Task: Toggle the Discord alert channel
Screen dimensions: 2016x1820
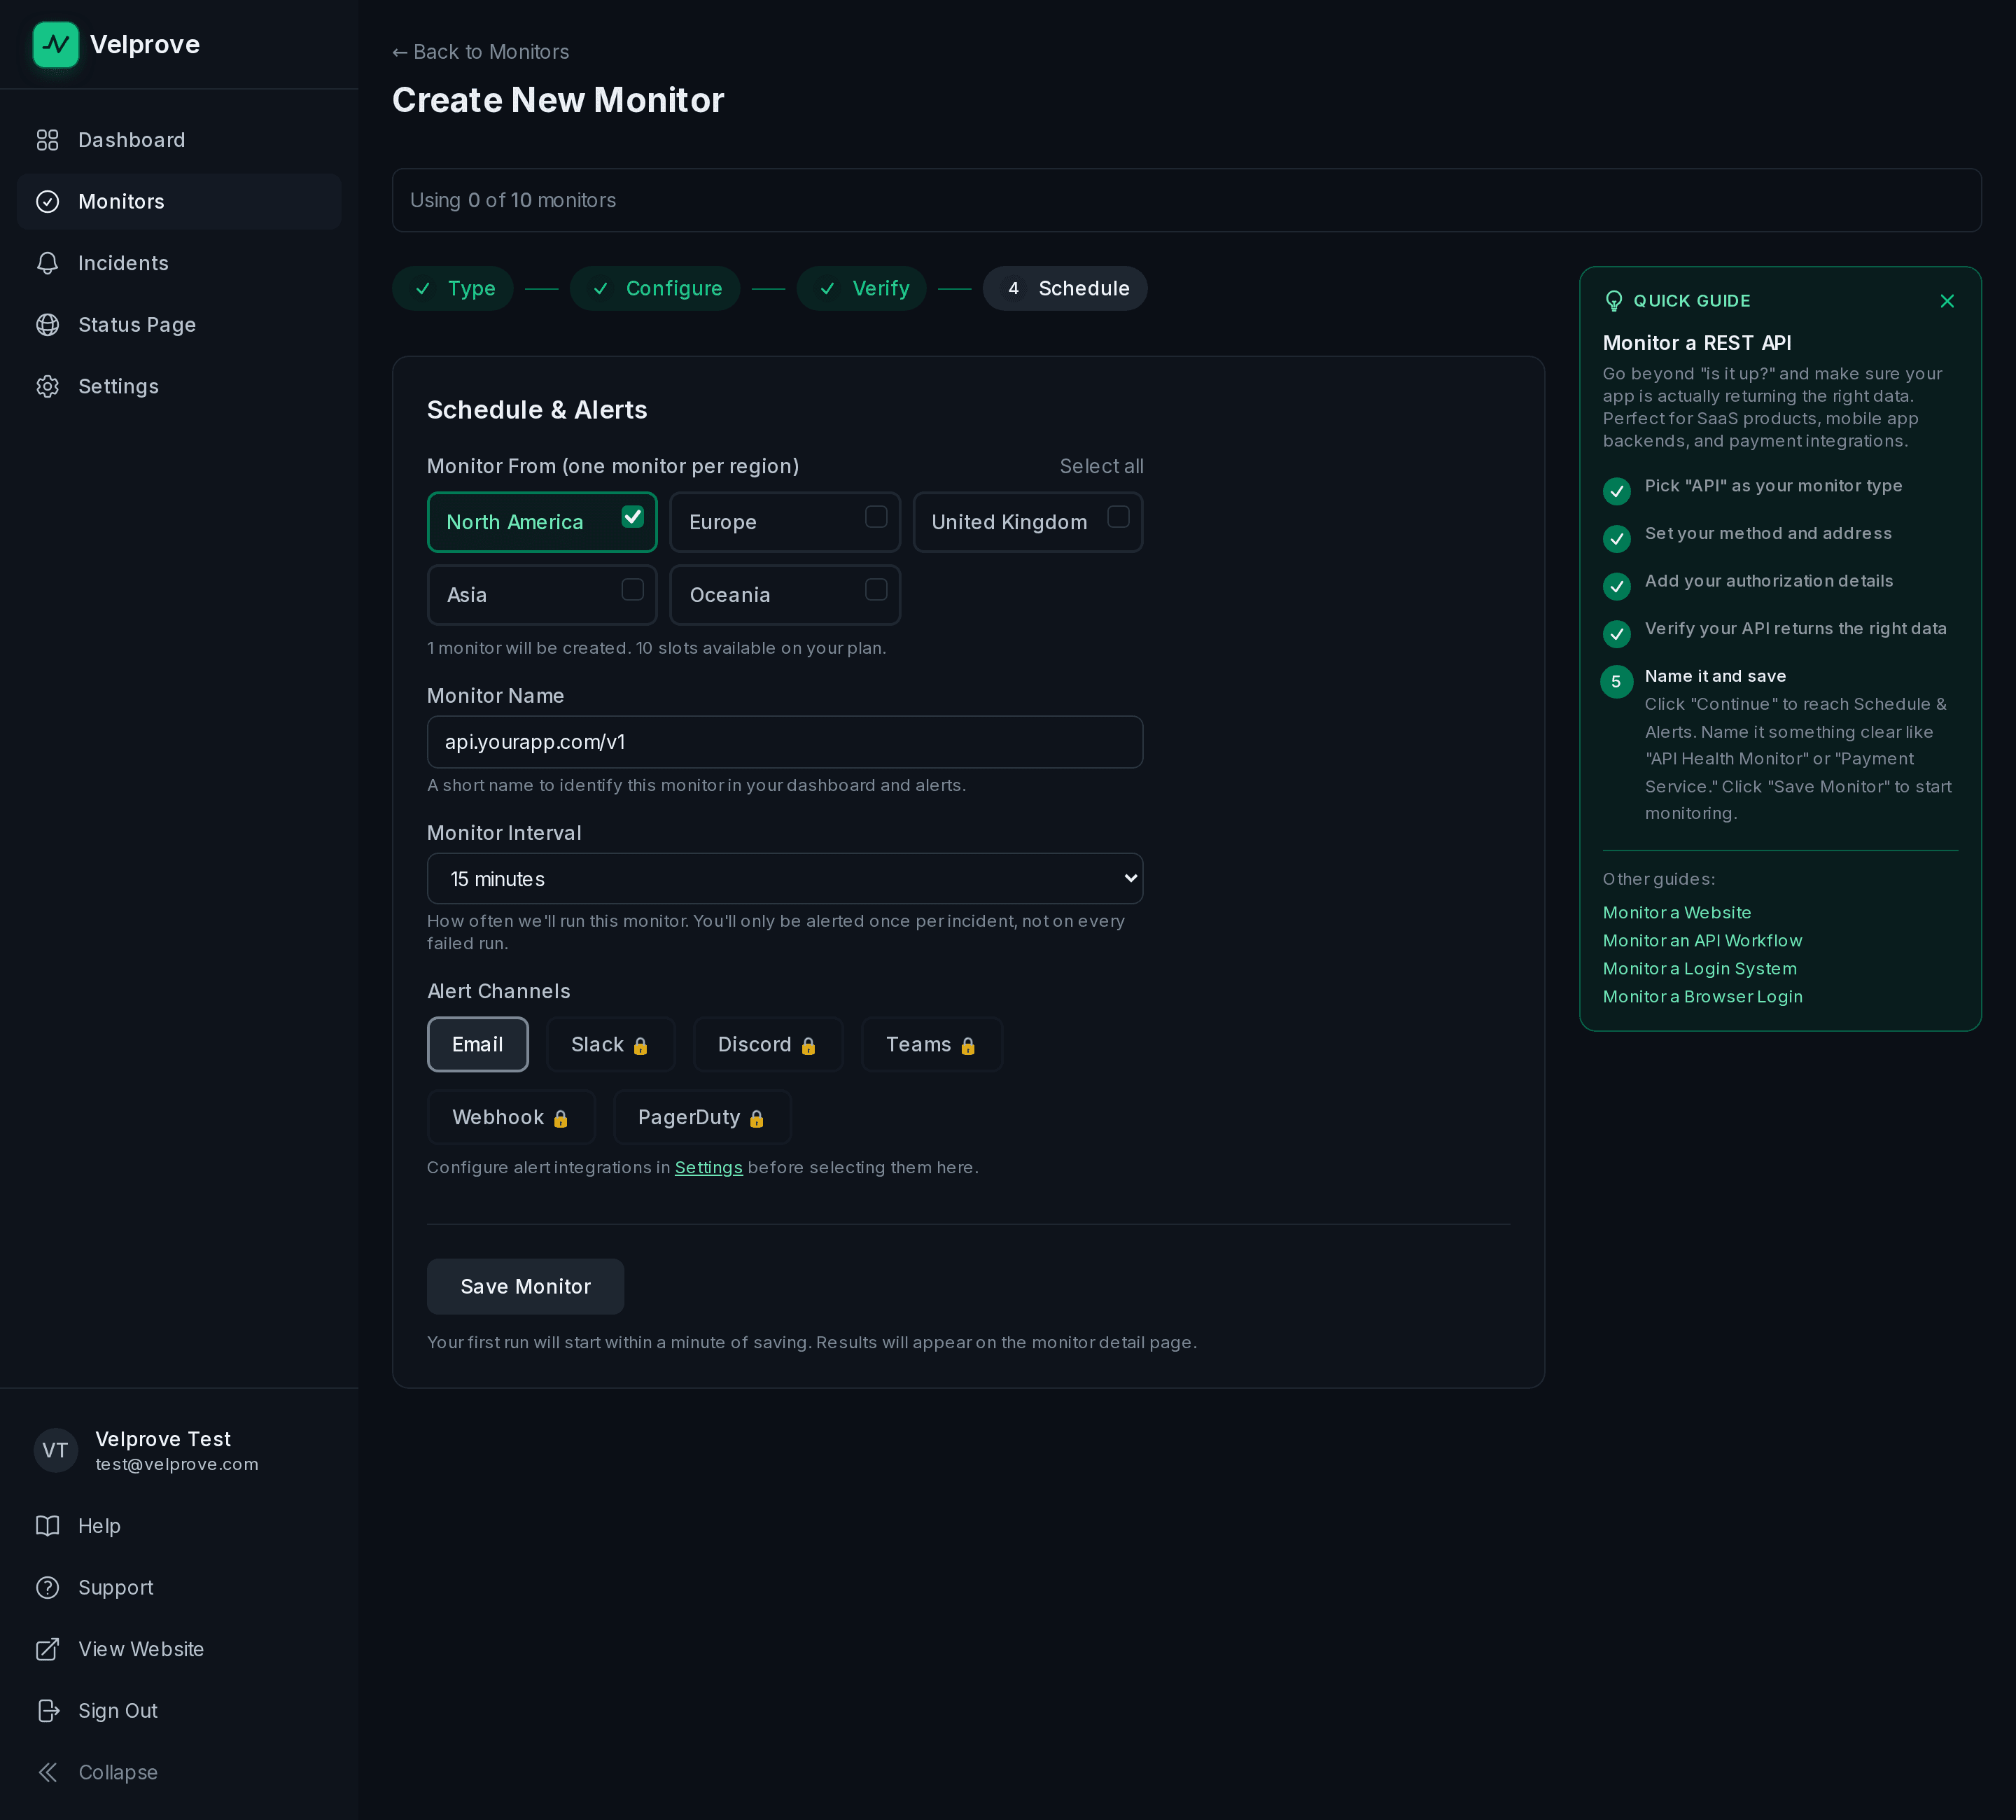Action: click(x=768, y=1045)
